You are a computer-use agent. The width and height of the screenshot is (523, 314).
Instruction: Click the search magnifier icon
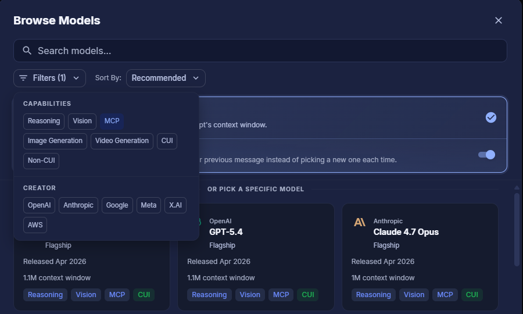(27, 51)
